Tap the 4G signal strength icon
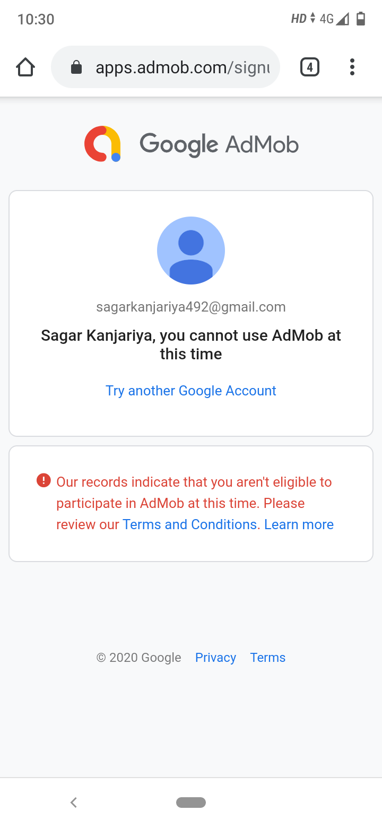The image size is (382, 828). click(x=334, y=19)
